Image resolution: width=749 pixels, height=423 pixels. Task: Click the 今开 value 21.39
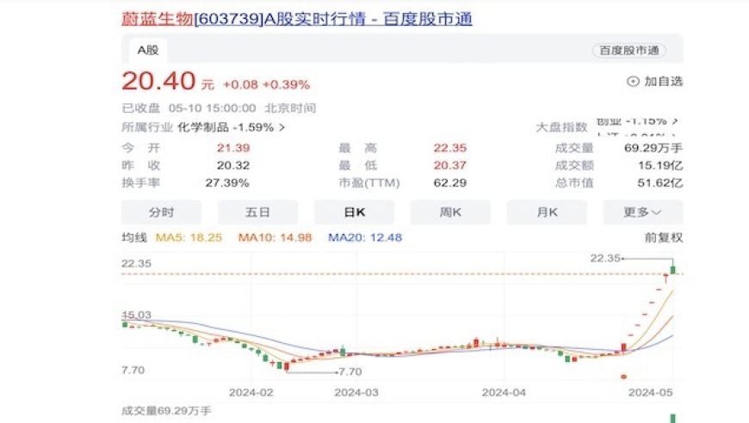coord(233,148)
